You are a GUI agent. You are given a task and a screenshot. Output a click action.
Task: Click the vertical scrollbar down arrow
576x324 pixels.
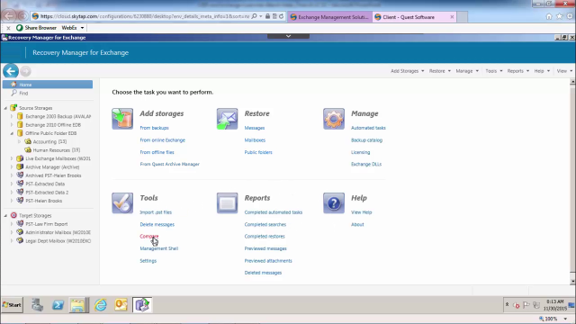click(x=572, y=282)
